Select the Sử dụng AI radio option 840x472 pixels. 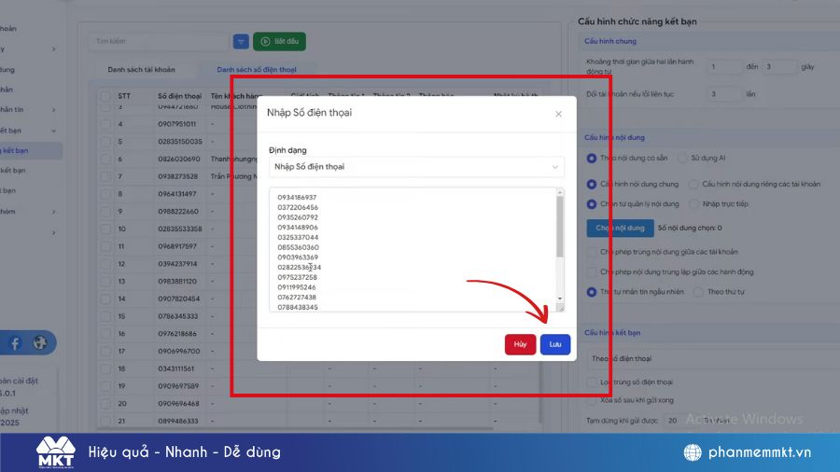[682, 159]
